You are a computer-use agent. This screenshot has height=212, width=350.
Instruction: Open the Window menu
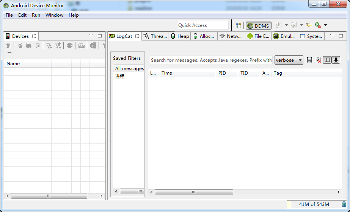pos(54,15)
